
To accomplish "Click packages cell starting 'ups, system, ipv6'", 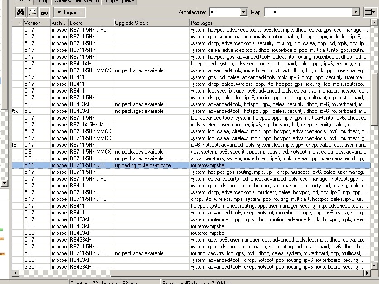I will 280,152.
